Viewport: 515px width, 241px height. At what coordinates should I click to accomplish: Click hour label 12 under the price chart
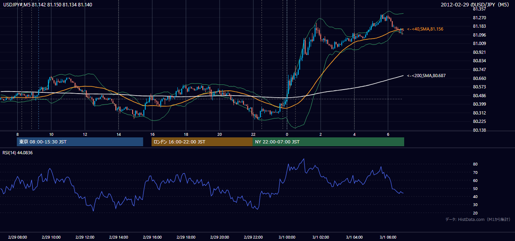coord(85,134)
